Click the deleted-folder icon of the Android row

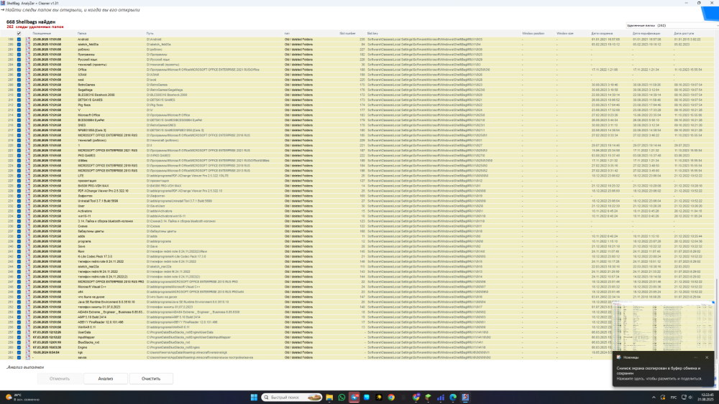pos(27,39)
